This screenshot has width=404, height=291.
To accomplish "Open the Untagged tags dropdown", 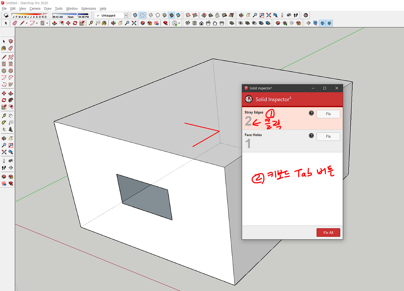I will 126,15.
